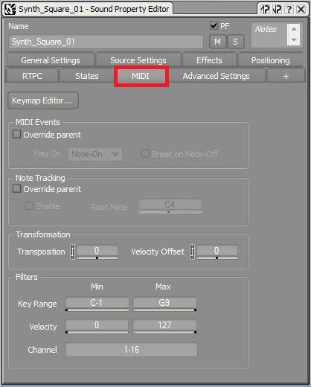The width and height of the screenshot is (311, 387).
Task: Open the Keymap Editor
Action: (43, 100)
